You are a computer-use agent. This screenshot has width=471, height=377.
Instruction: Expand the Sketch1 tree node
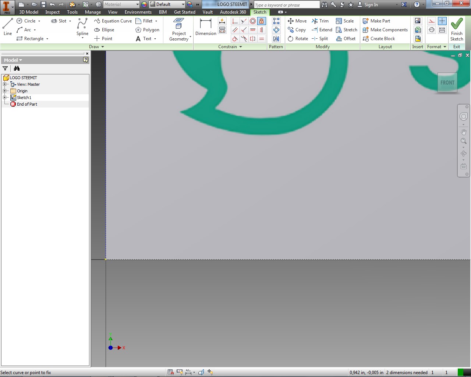point(5,98)
